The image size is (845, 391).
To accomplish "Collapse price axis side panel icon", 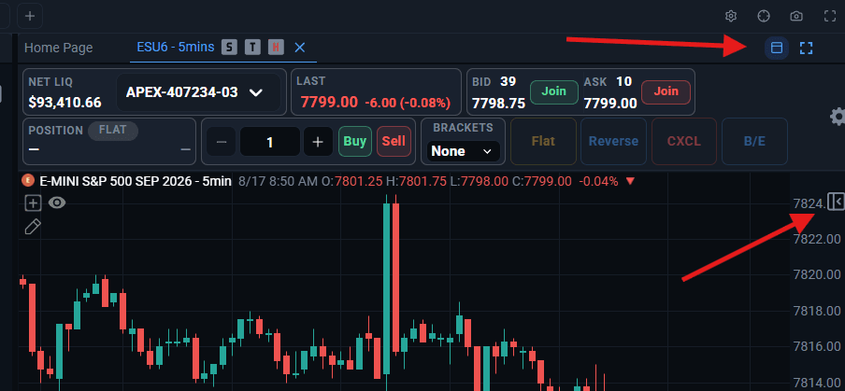I will [x=837, y=202].
